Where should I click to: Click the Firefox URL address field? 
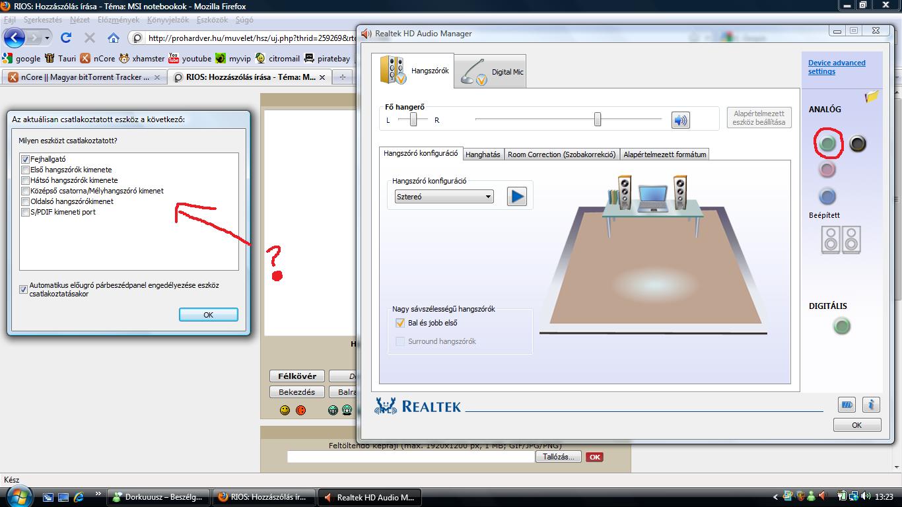tap(251, 38)
